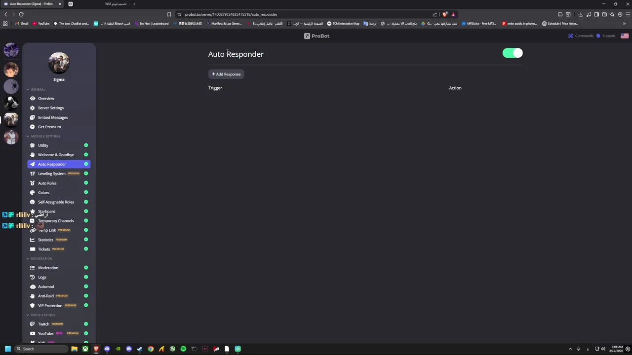Open the Windows Start menu
Viewport: 632px width, 355px height.
7,349
